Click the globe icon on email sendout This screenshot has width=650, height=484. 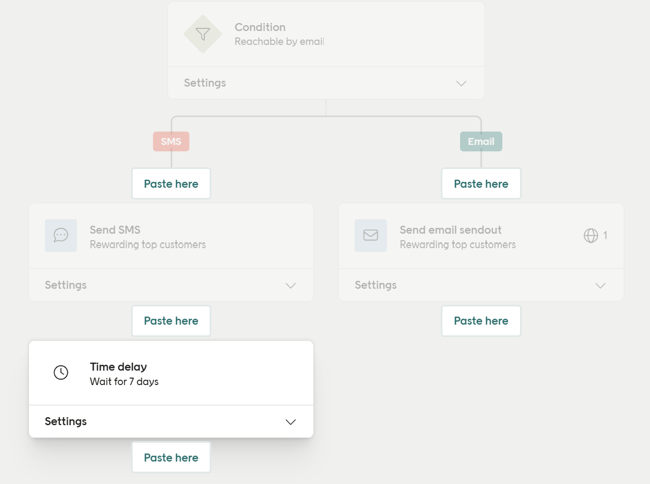pyautogui.click(x=591, y=235)
